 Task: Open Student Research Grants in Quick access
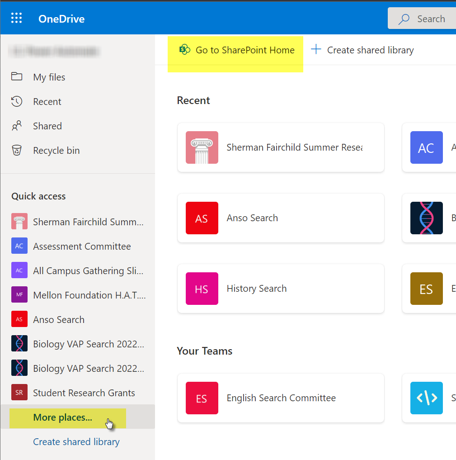coord(78,393)
